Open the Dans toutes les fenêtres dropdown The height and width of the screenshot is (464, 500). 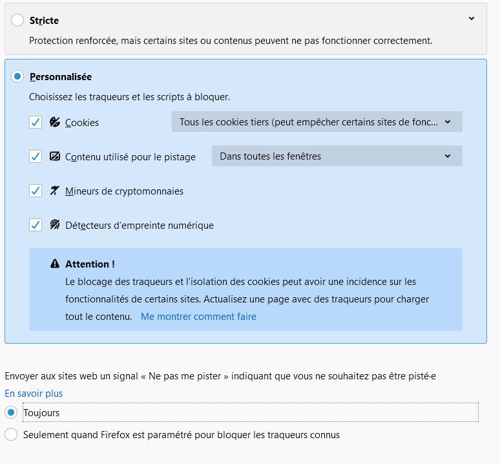337,156
